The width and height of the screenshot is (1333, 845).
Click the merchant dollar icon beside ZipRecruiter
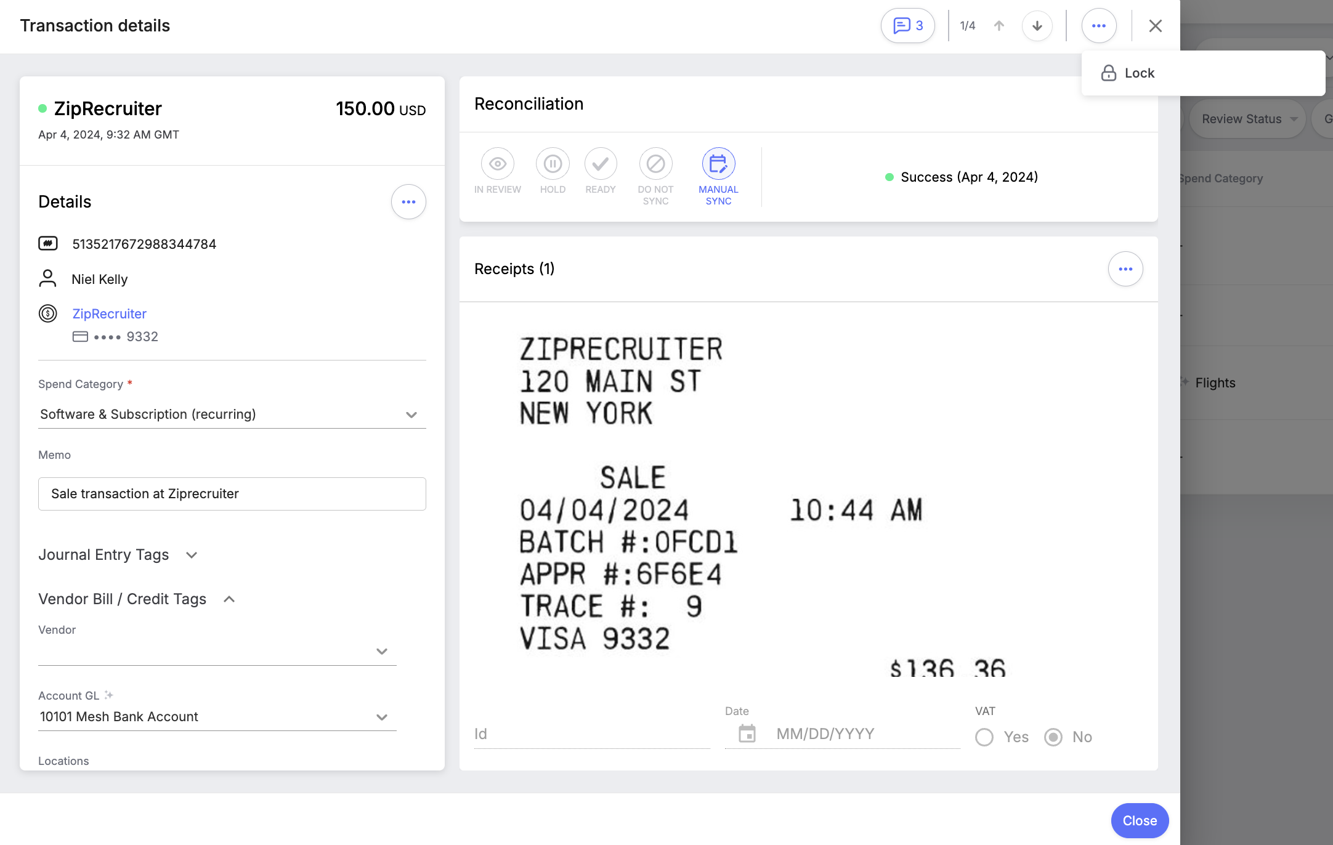(48, 314)
